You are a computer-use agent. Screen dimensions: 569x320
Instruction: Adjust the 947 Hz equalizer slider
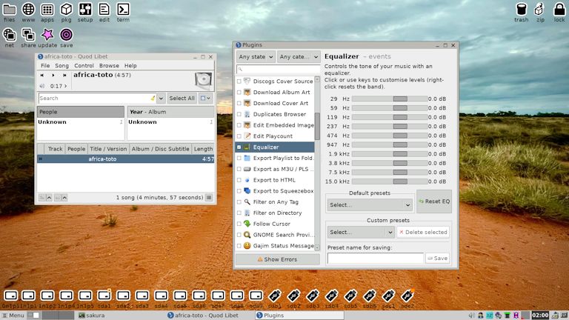point(390,144)
